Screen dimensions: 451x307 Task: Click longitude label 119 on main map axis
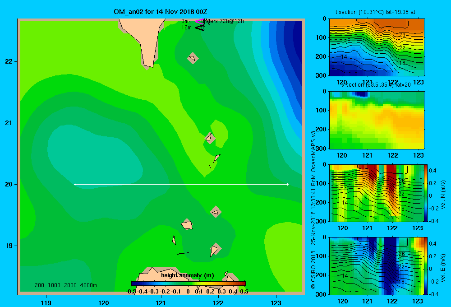(46, 303)
